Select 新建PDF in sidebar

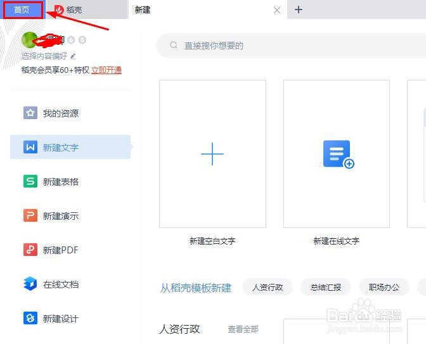coord(70,250)
